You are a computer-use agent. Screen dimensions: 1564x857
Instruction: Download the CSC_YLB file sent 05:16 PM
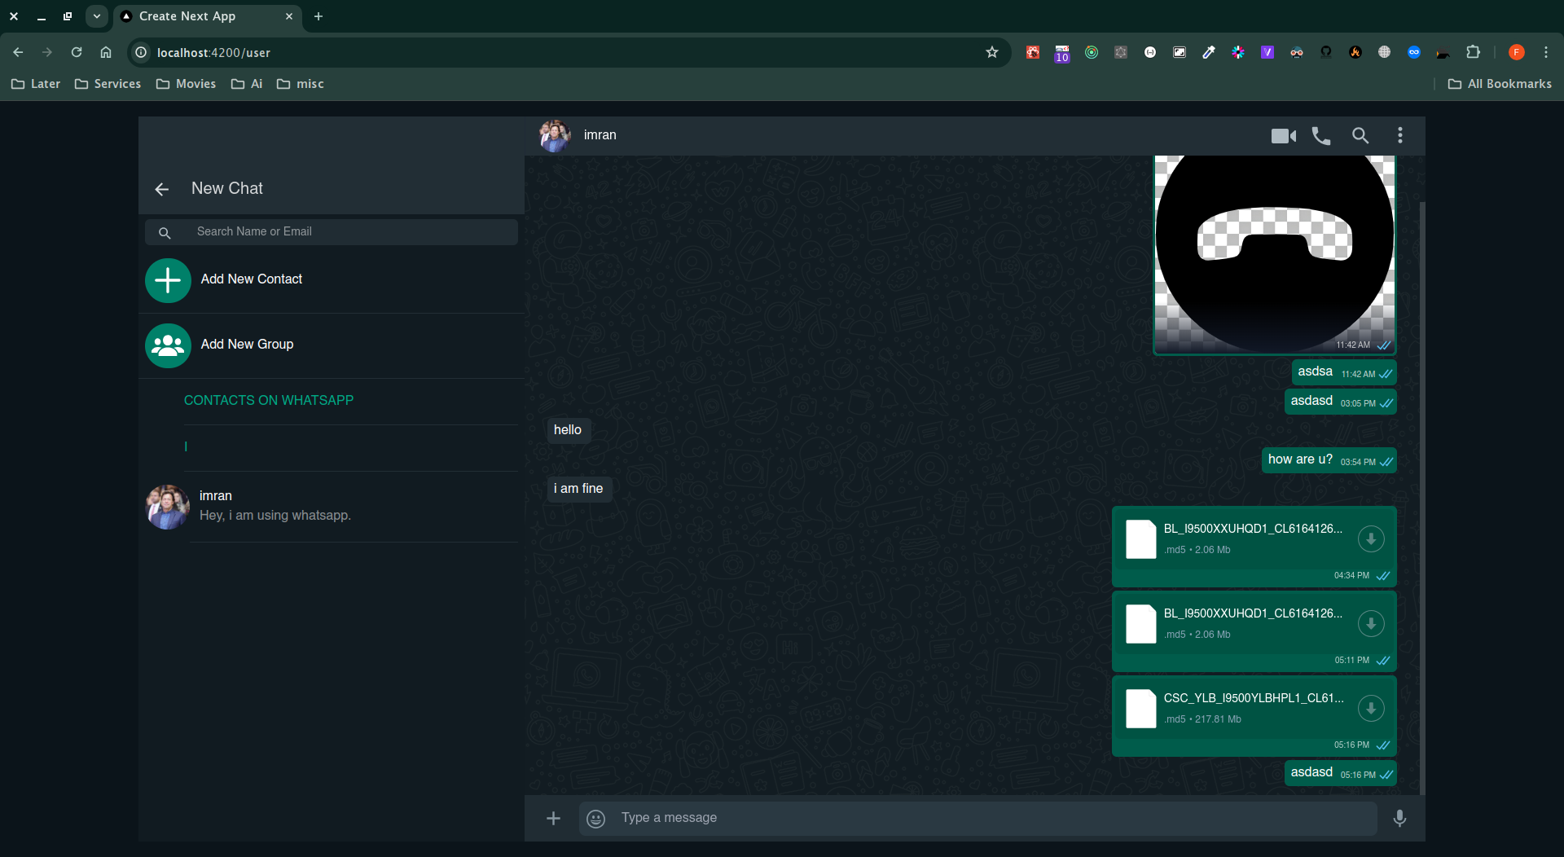1371,708
